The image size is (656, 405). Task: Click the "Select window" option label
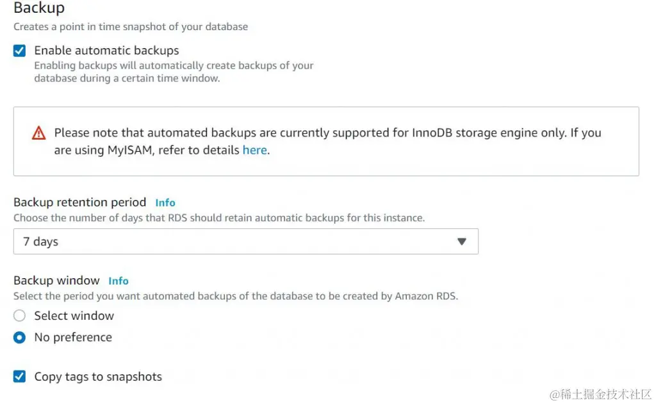click(x=74, y=316)
